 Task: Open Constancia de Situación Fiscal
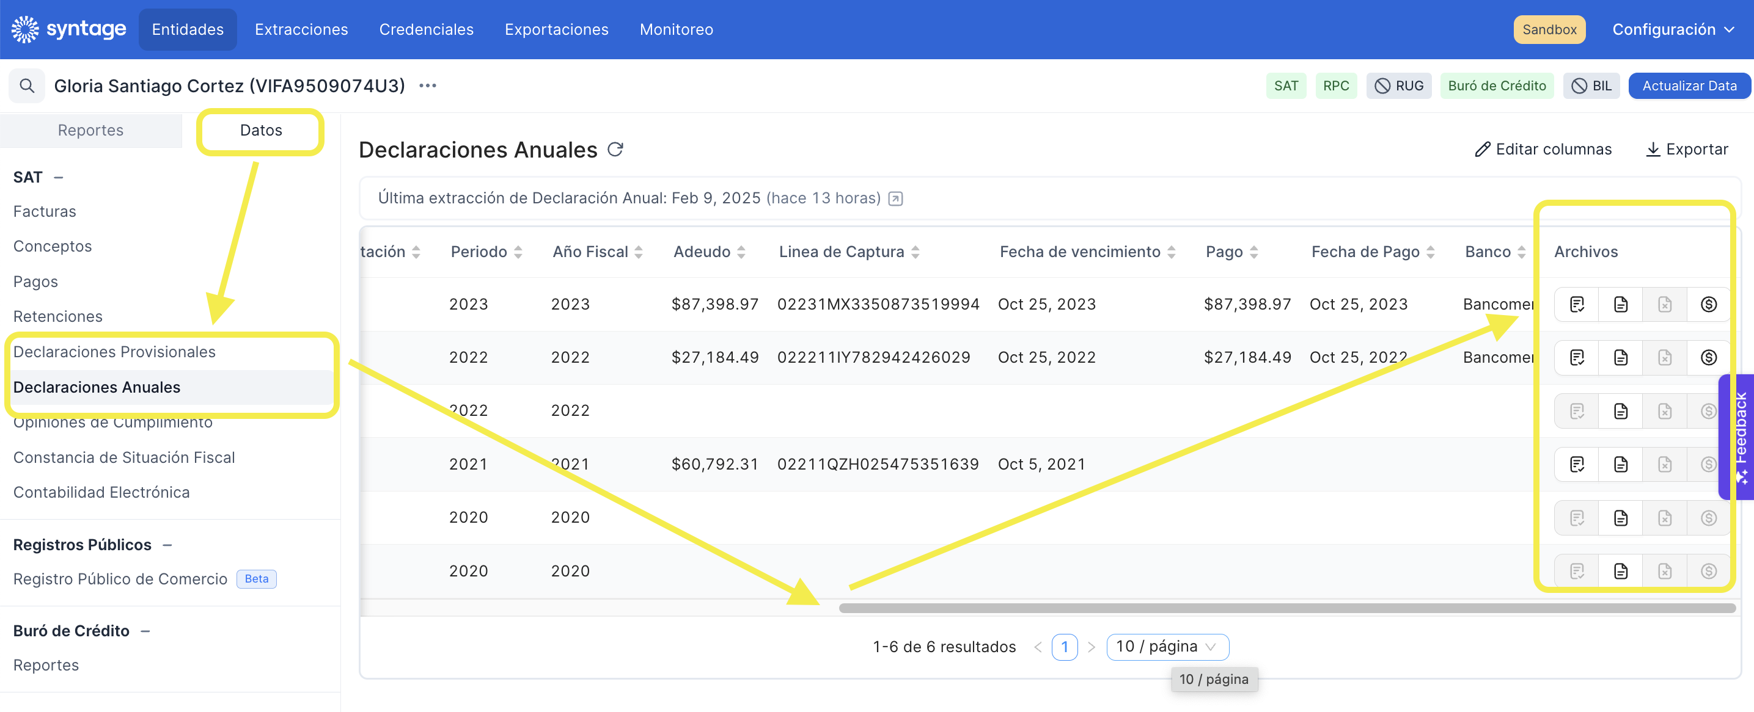(124, 457)
